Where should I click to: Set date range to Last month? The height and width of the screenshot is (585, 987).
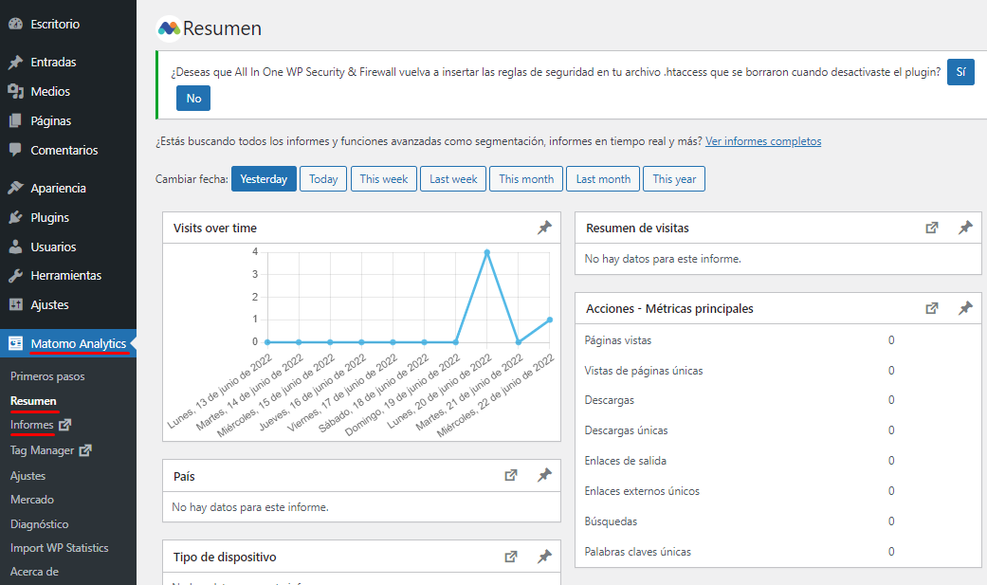603,179
